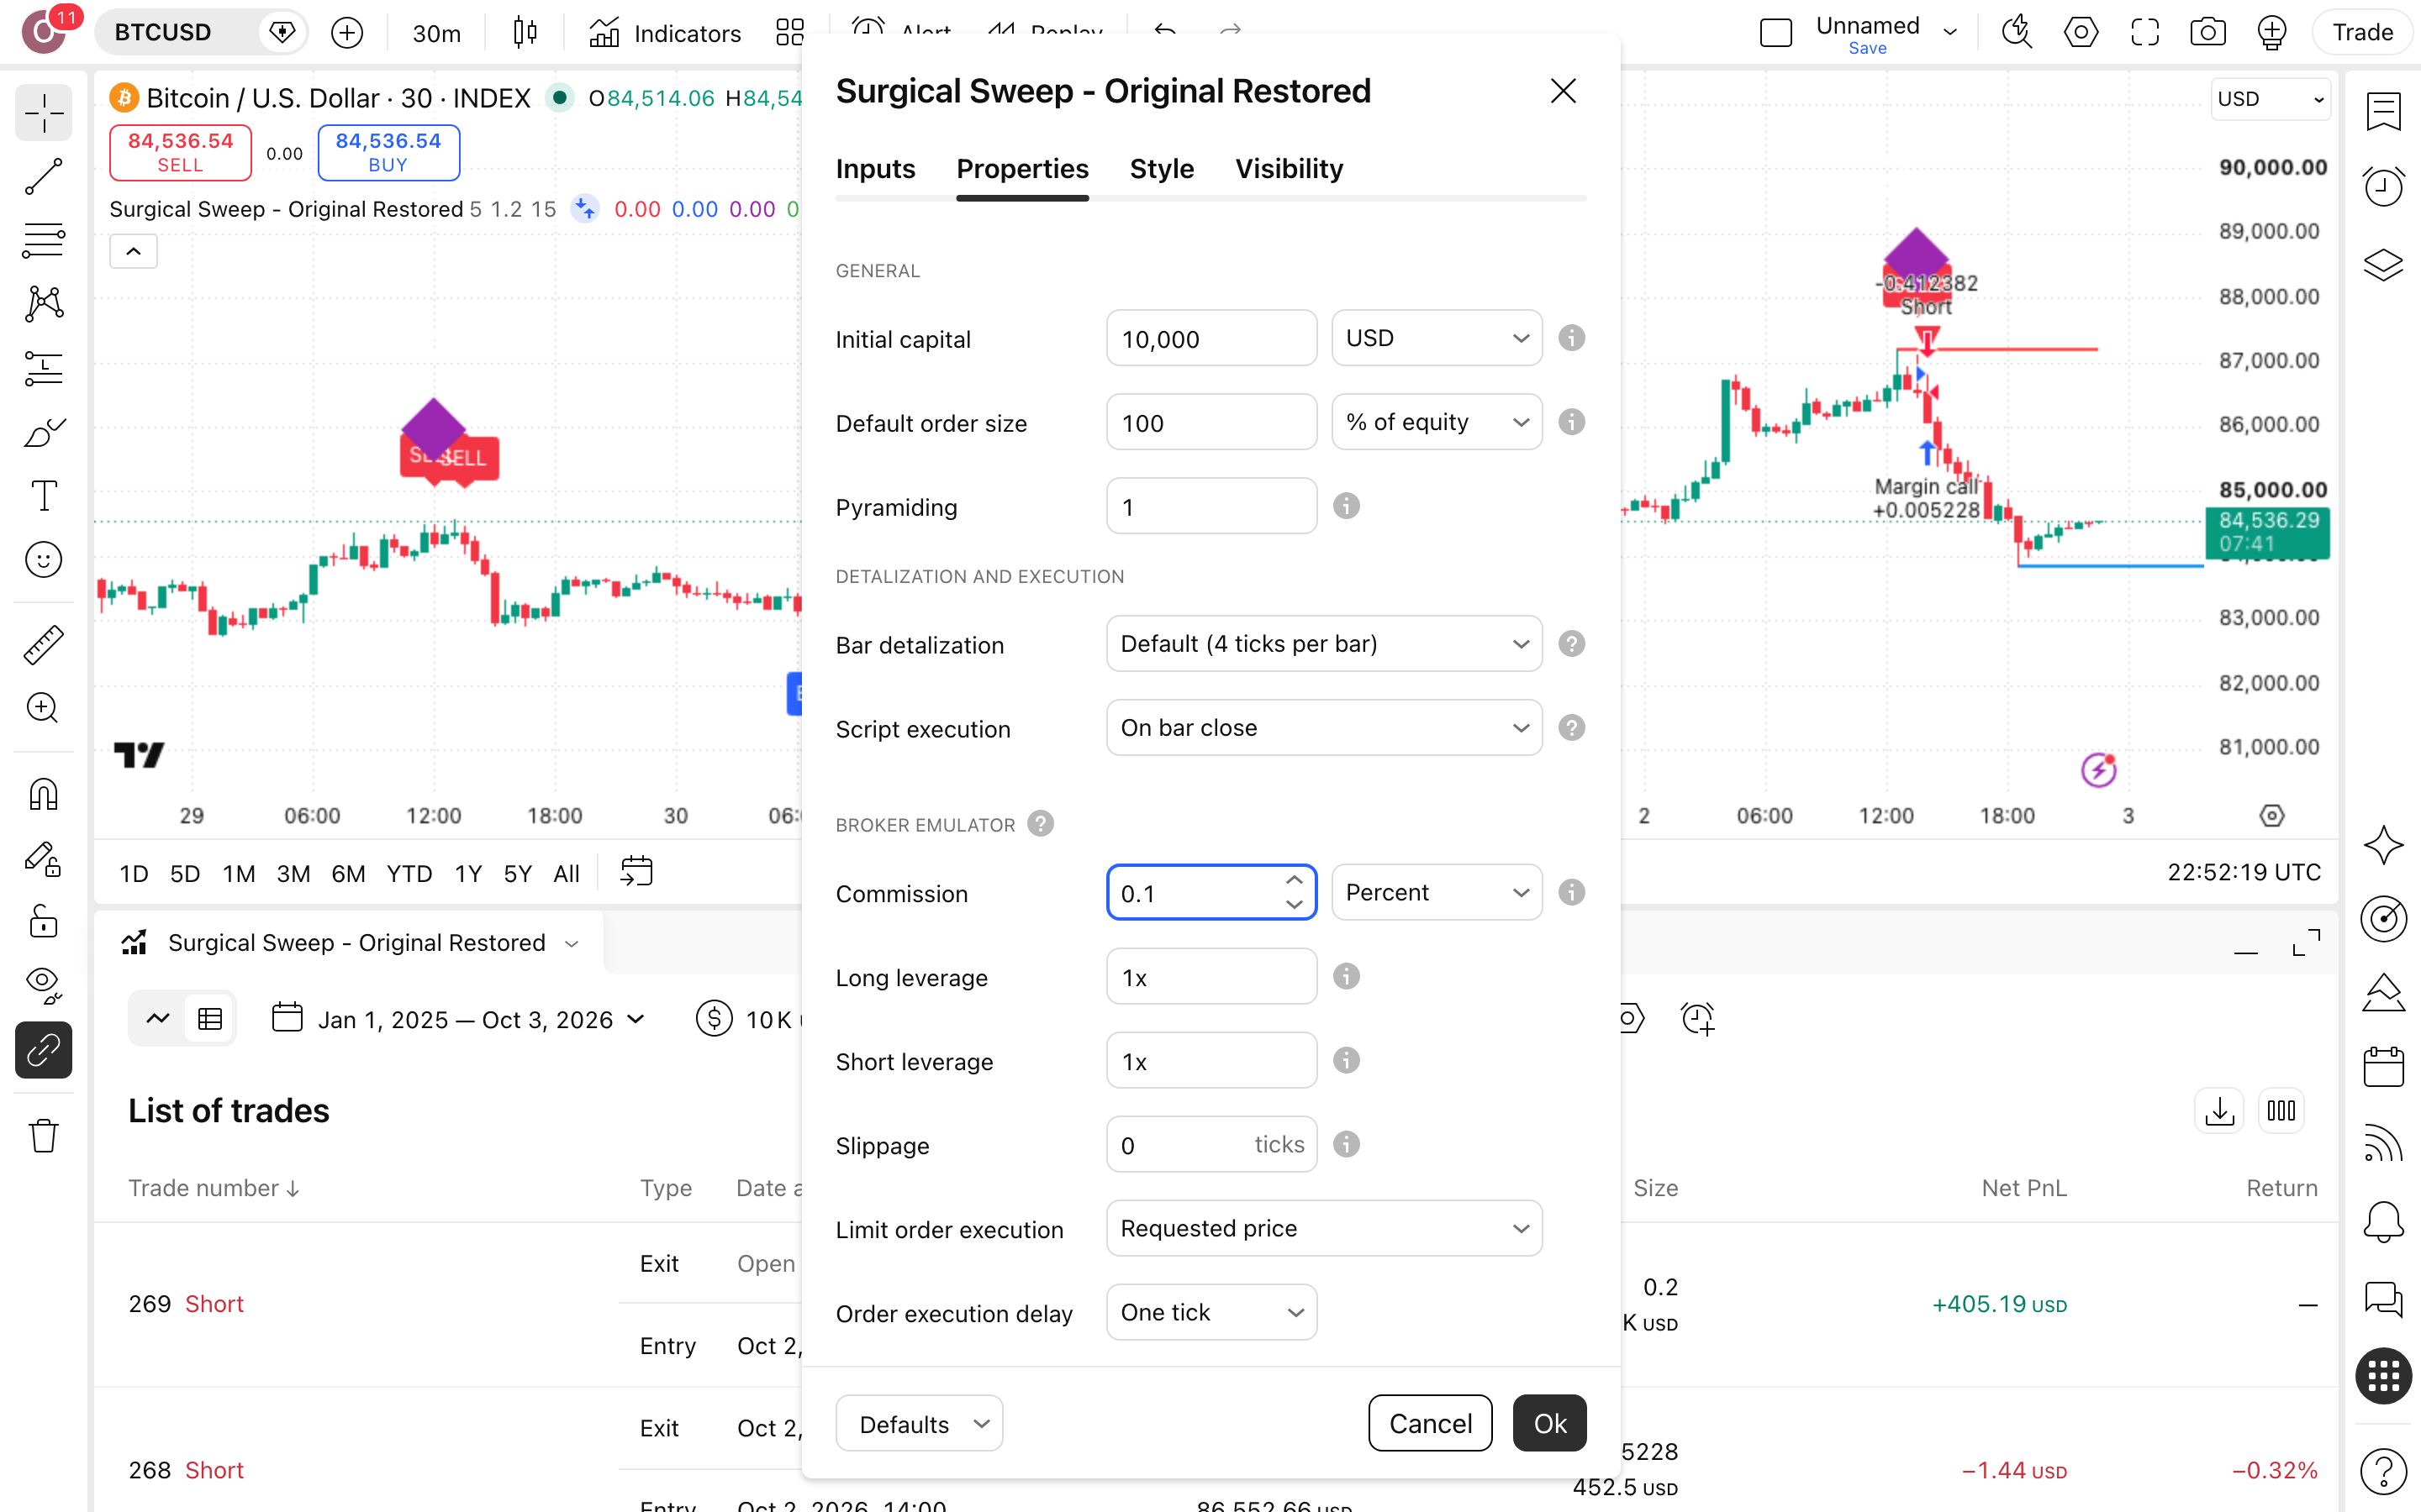Expand the Commission type Percent dropdown
Viewport: 2421px width, 1512px height.
pyautogui.click(x=1437, y=892)
